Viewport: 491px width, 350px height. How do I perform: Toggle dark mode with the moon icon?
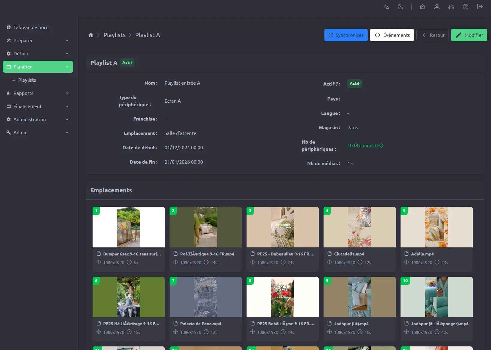click(401, 7)
